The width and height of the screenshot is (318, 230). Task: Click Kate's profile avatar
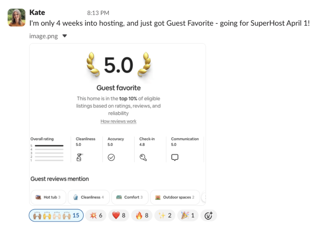tap(17, 18)
